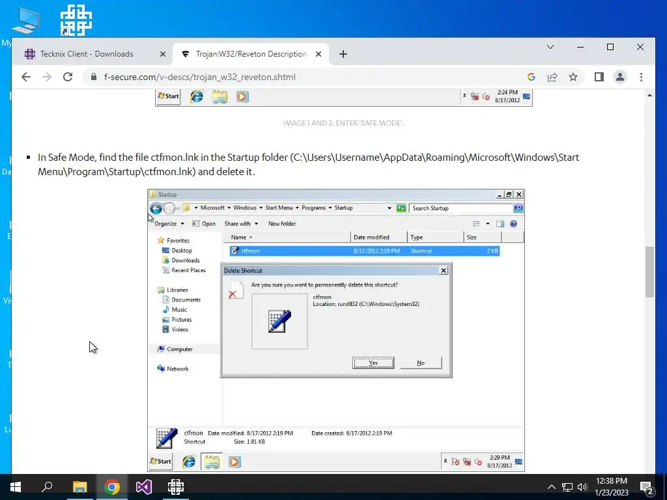667x500 pixels.
Task: Click the My Computer desktop icon
Action: tap(25, 21)
